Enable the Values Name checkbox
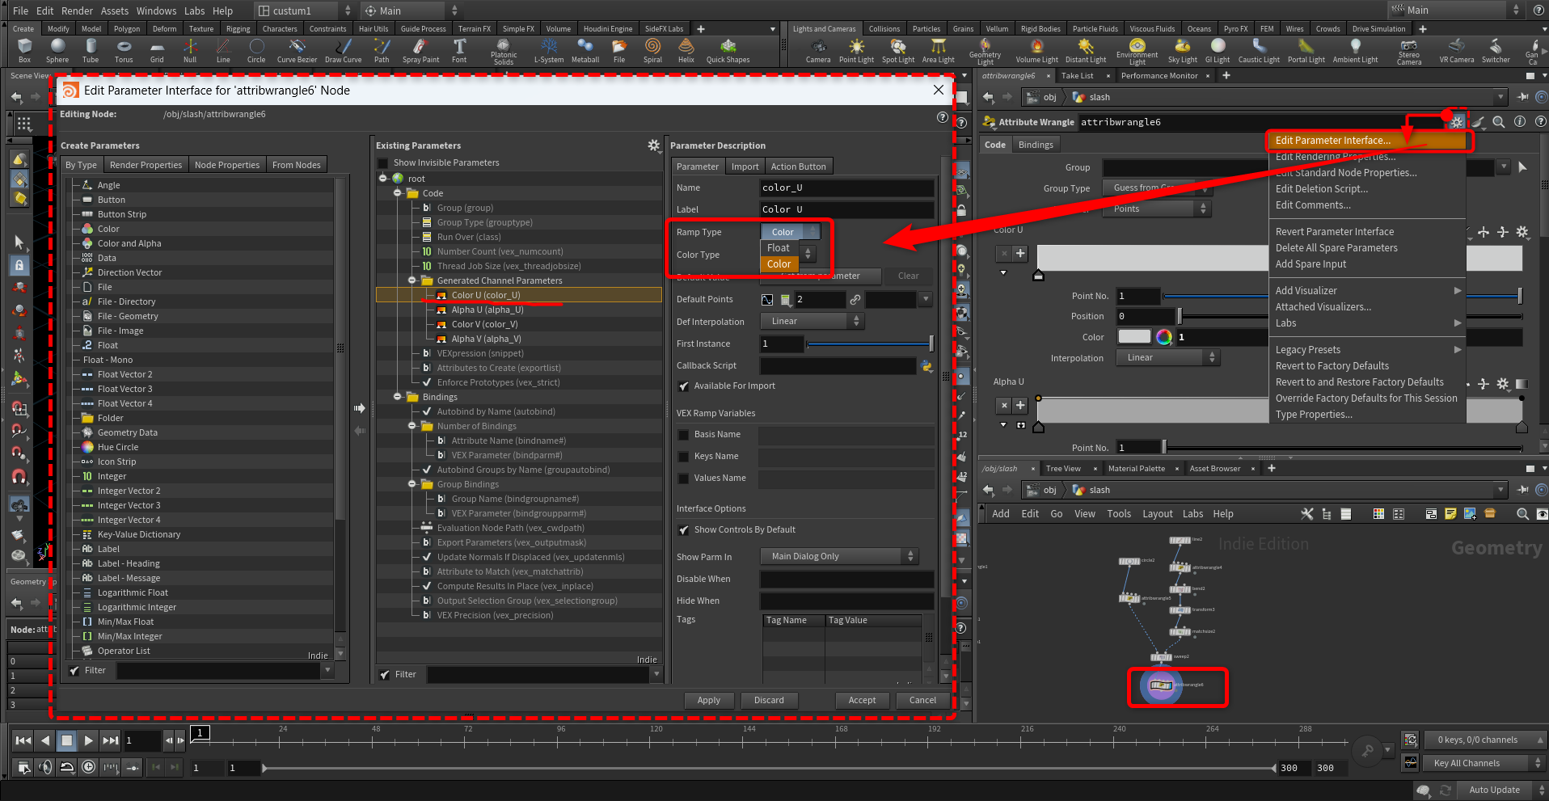 [x=683, y=478]
